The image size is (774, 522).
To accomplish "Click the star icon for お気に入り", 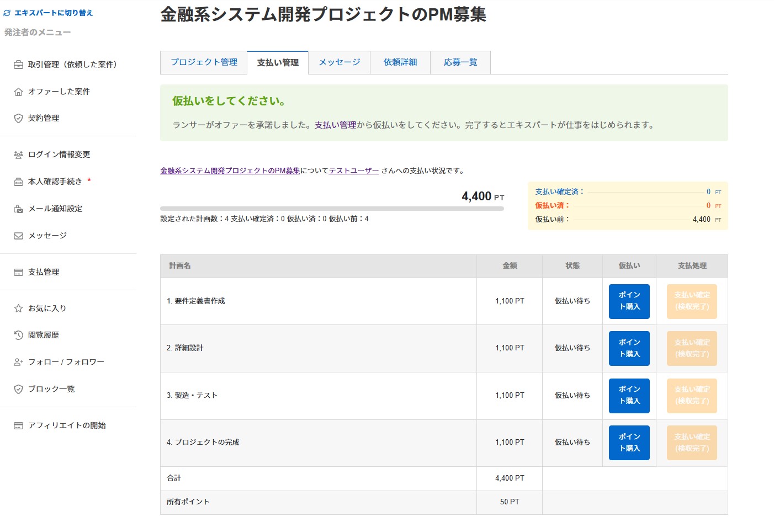I will (18, 308).
